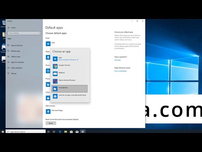This screenshot has width=202, height=152.
Task: Click the Music player default app icon
Action: coord(48,71)
